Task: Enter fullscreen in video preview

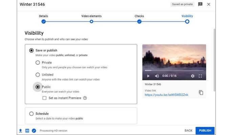Action: point(200,76)
